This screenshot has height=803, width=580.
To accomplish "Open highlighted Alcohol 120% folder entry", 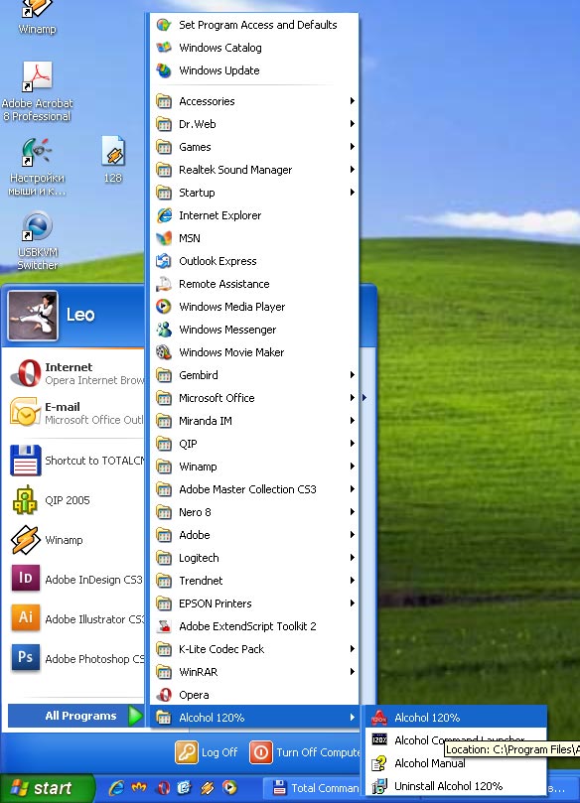I will [x=254, y=718].
